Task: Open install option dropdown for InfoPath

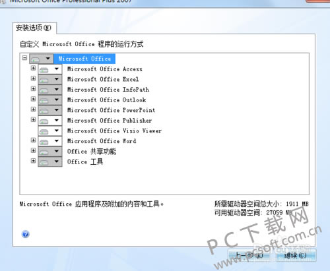Action: [50, 90]
